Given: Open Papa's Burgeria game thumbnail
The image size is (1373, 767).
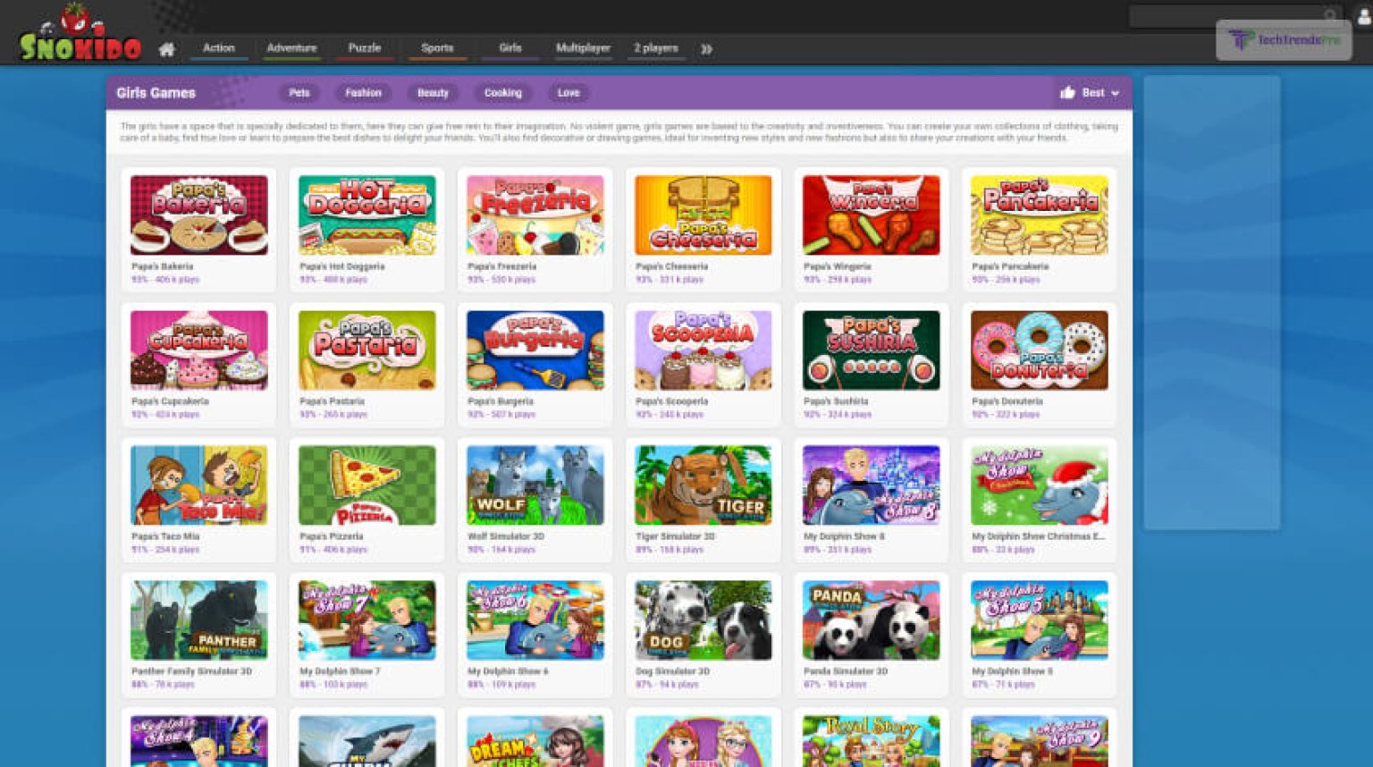Looking at the screenshot, I should click(x=535, y=350).
